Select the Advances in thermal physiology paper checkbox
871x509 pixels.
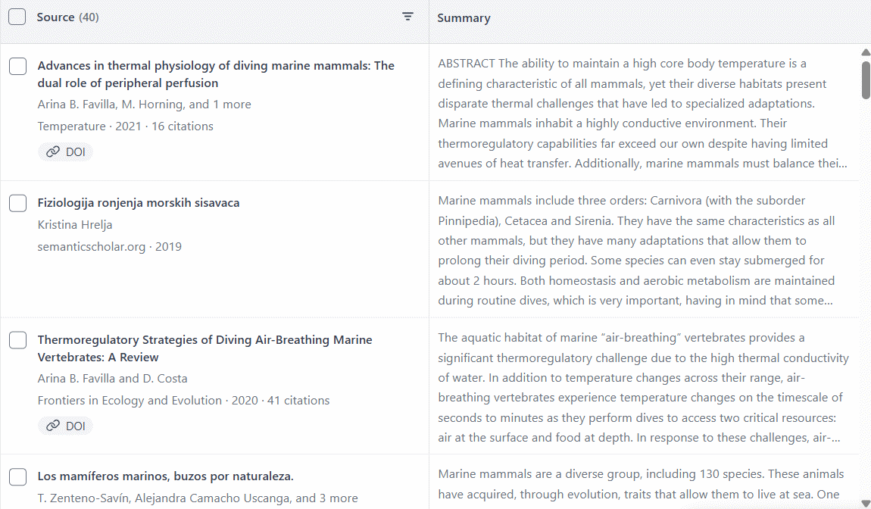tap(18, 67)
